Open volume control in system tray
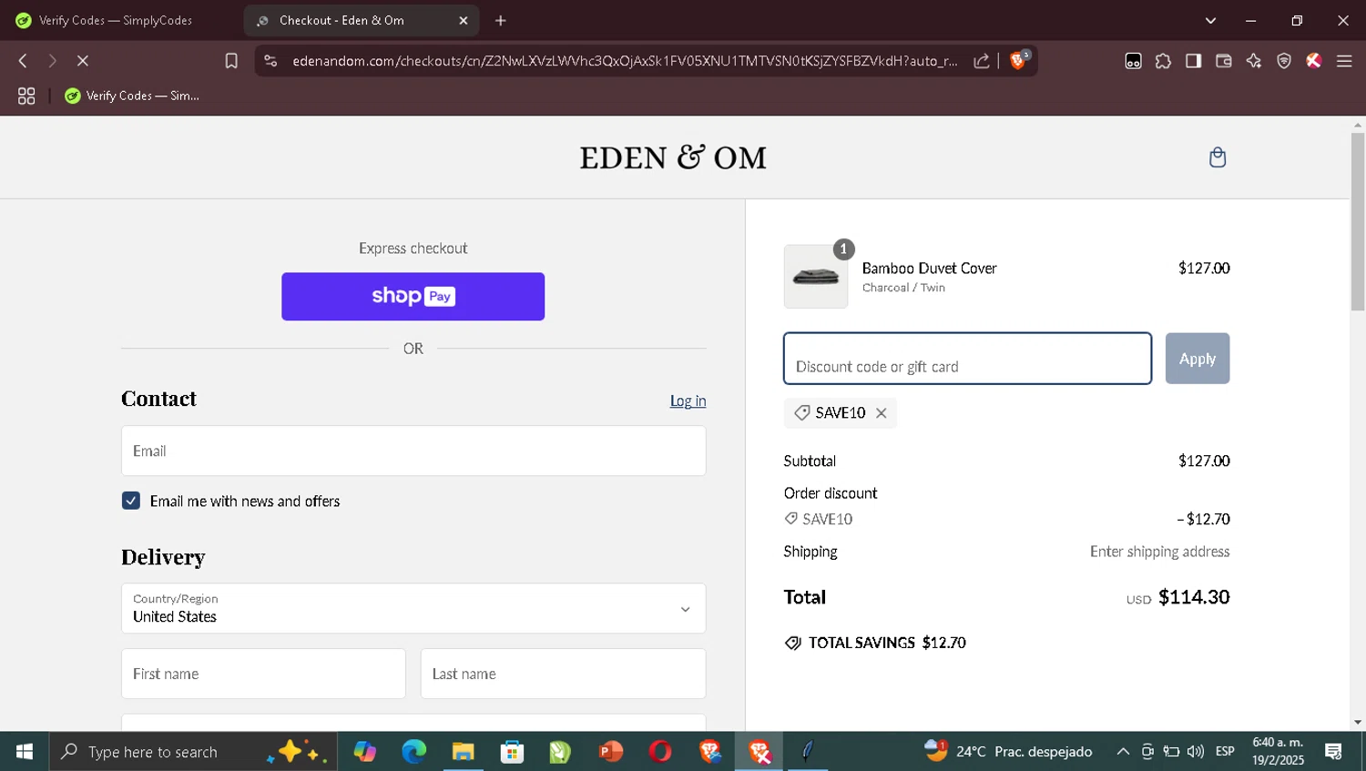 point(1196,751)
